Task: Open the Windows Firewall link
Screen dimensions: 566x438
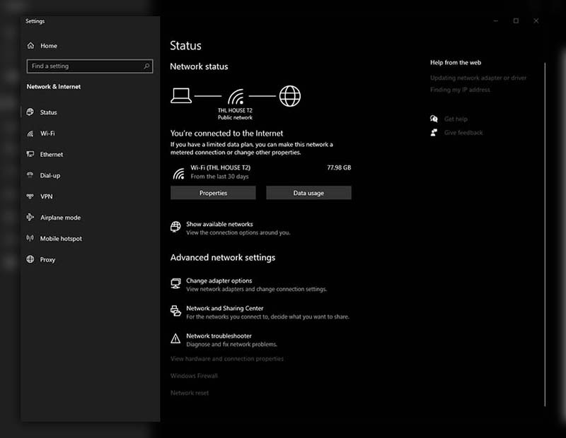Action: [194, 376]
